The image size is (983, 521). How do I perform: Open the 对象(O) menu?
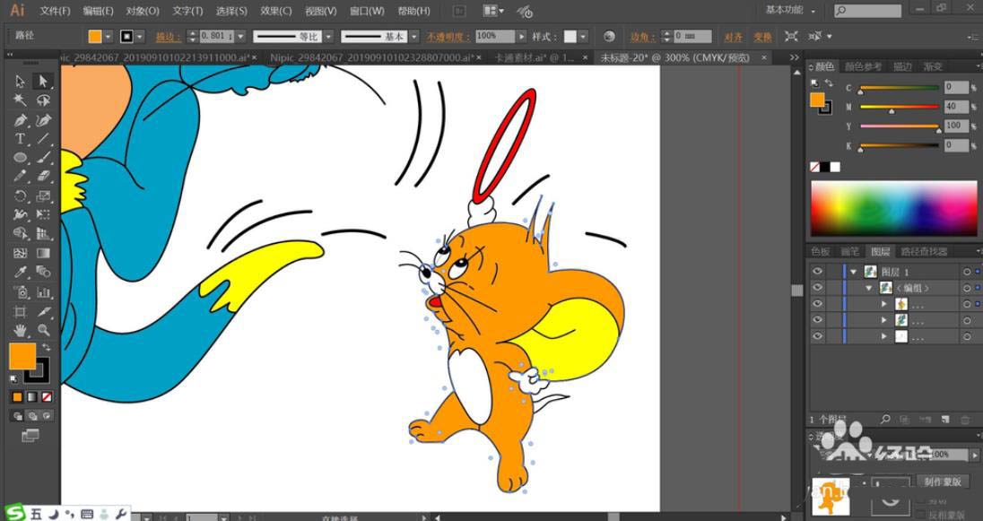[x=143, y=12]
